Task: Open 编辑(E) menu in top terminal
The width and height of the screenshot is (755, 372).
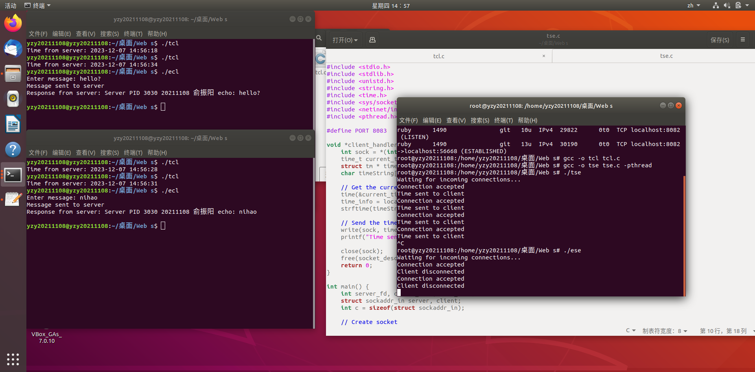Action: (62, 34)
